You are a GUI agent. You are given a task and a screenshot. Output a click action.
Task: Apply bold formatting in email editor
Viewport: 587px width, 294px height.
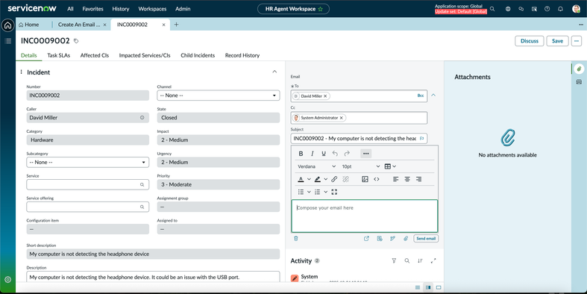click(x=301, y=154)
